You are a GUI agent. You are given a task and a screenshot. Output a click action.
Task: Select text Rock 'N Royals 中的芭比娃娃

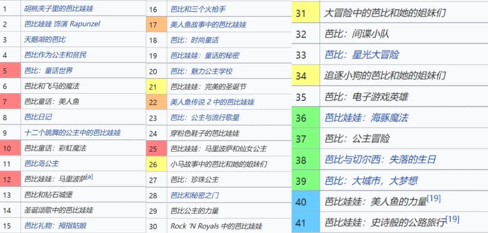[216, 227]
